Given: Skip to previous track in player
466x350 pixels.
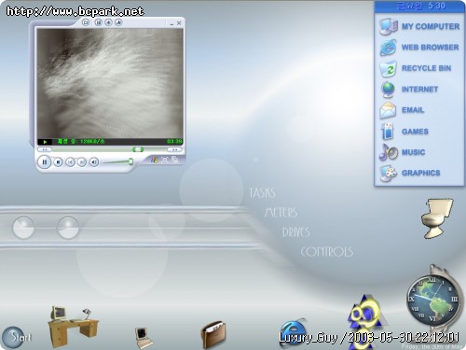Looking at the screenshot, I should coord(70,162).
